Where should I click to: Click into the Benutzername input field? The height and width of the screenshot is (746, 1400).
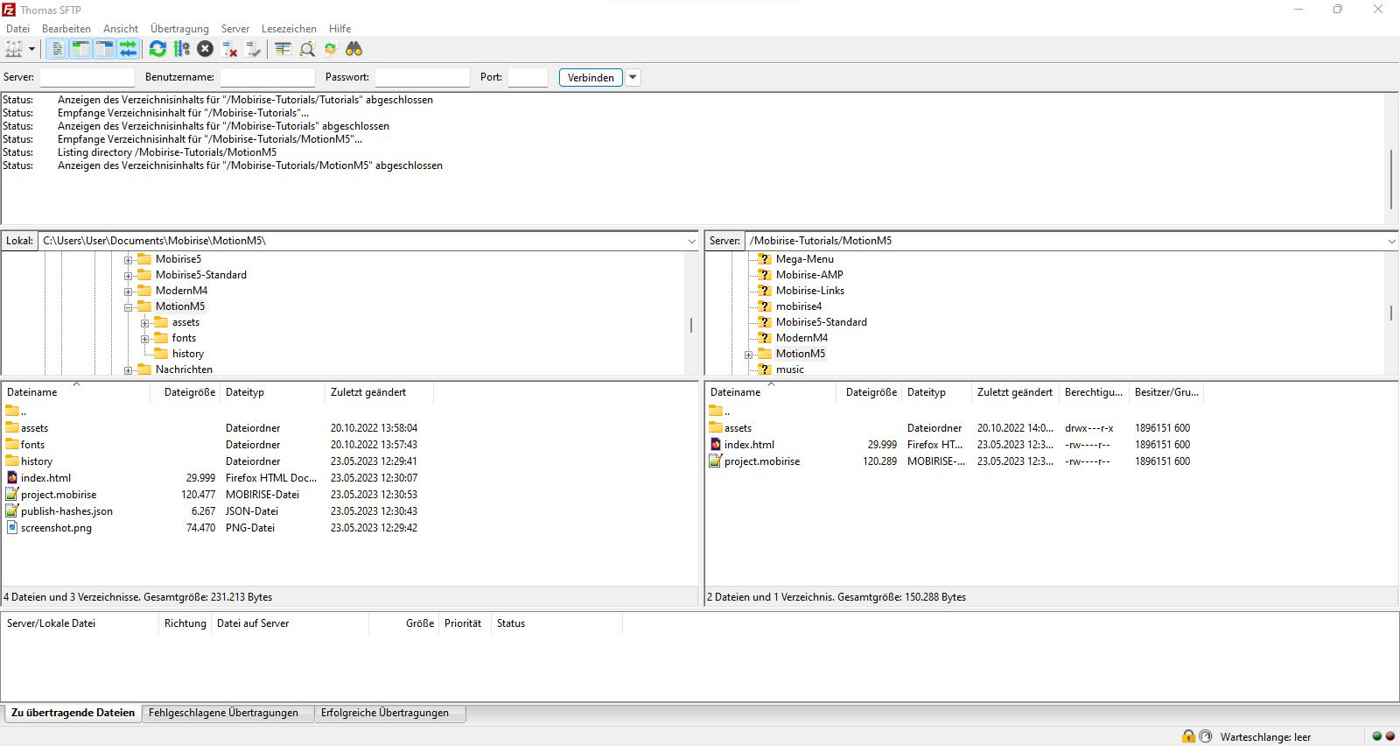(x=267, y=77)
